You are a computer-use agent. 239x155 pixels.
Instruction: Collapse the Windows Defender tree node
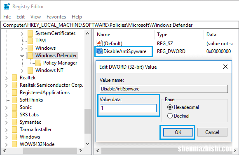coord(22,56)
